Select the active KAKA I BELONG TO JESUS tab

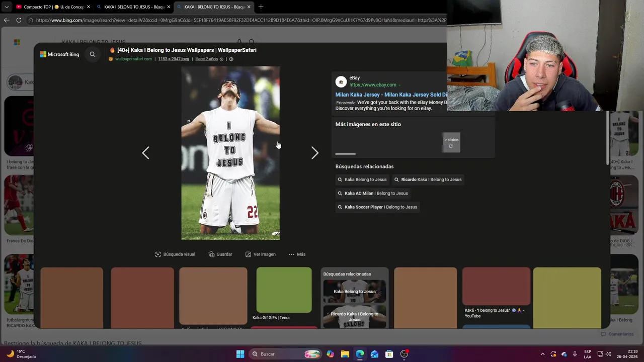pos(214,7)
